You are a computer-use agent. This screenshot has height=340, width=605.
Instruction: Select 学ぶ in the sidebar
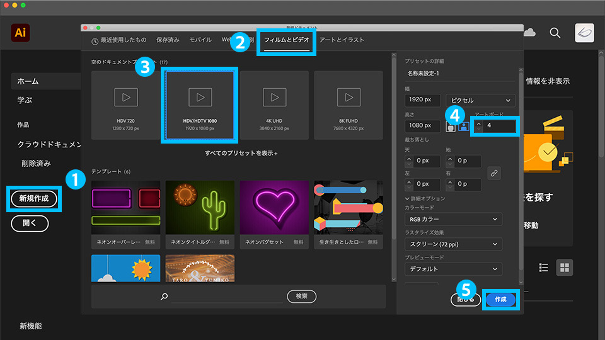point(25,100)
